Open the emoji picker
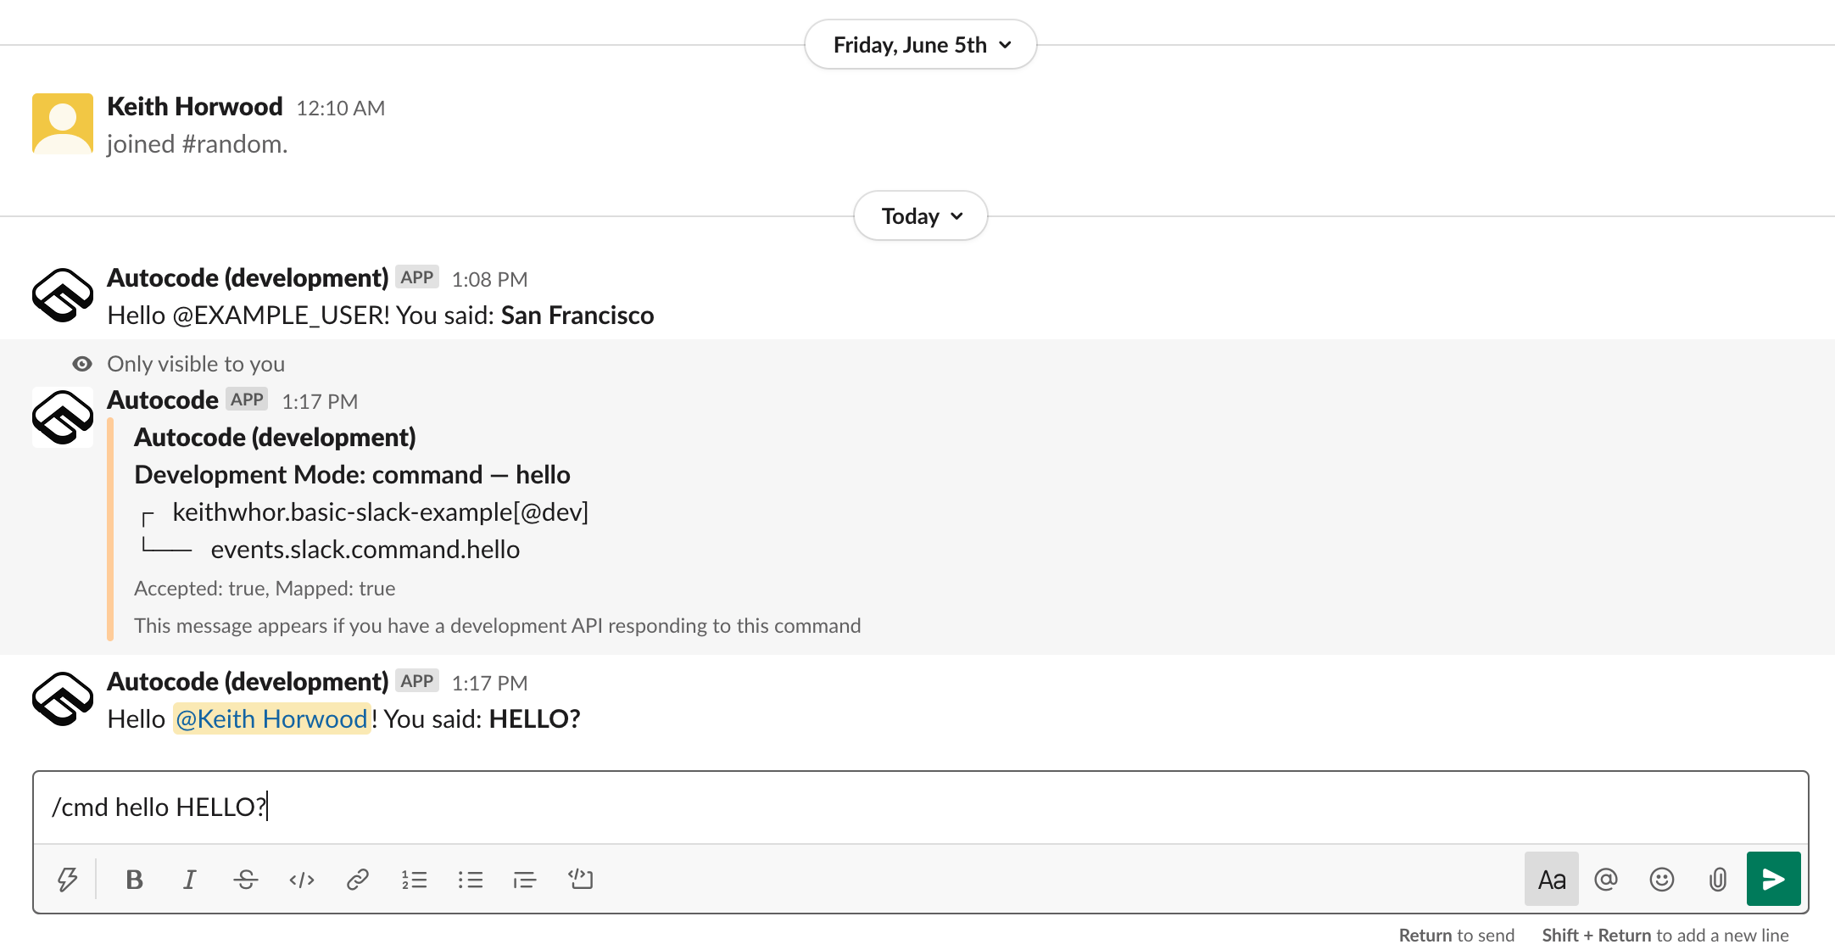 (1662, 880)
